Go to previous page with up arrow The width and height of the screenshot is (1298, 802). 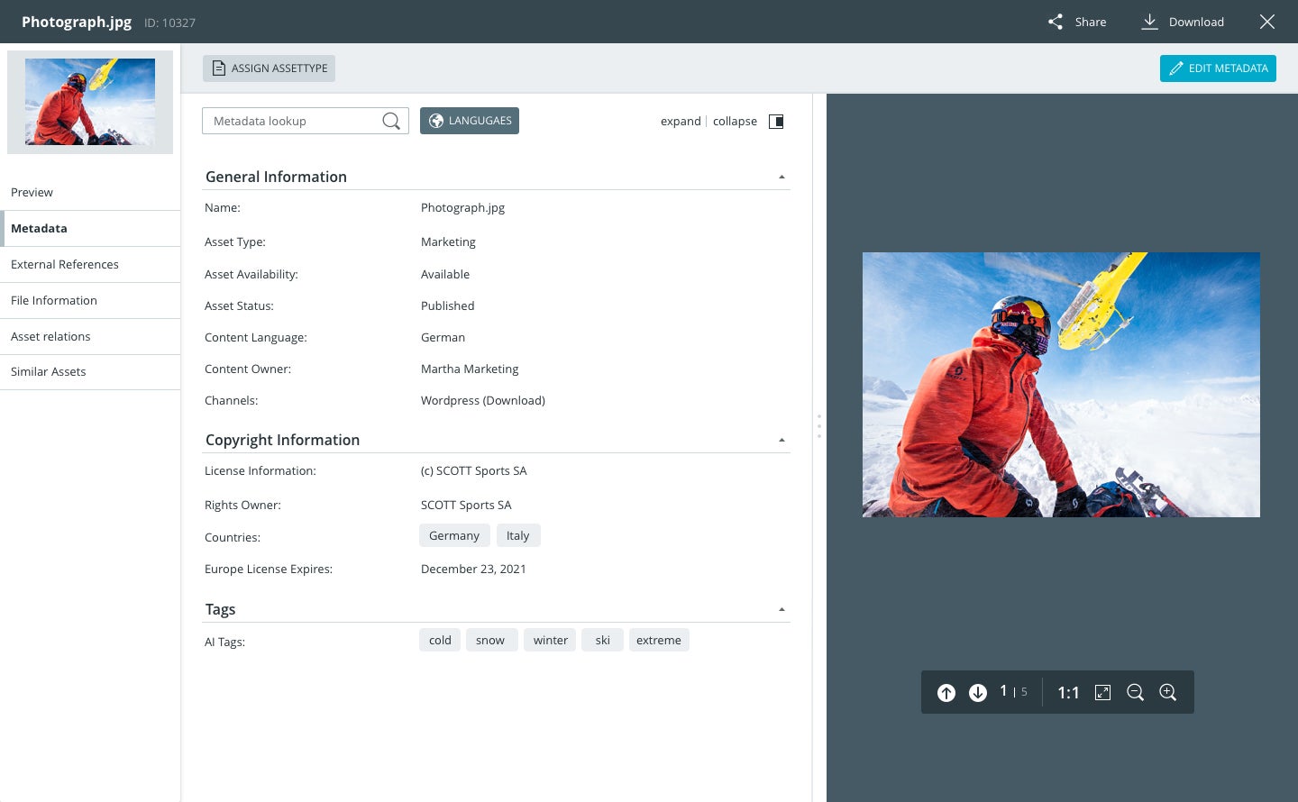(946, 692)
